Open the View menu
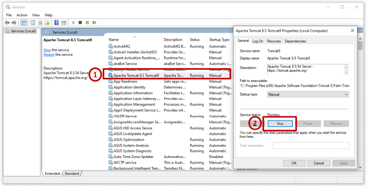This screenshot has width=368, height=188. (36, 15)
